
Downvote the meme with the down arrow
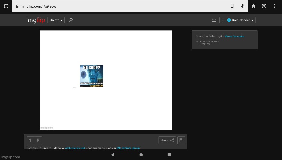[38, 140]
